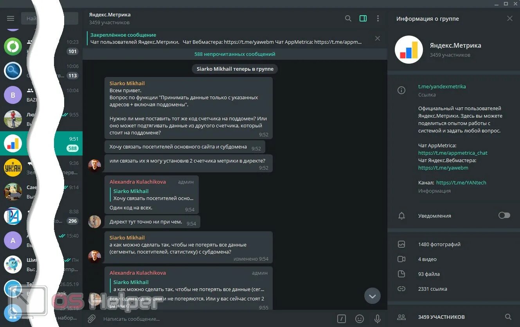Image resolution: width=520 pixels, height=327 pixels.
Task: Open chat with green circular avatar, 101 unread
Action: [41, 46]
